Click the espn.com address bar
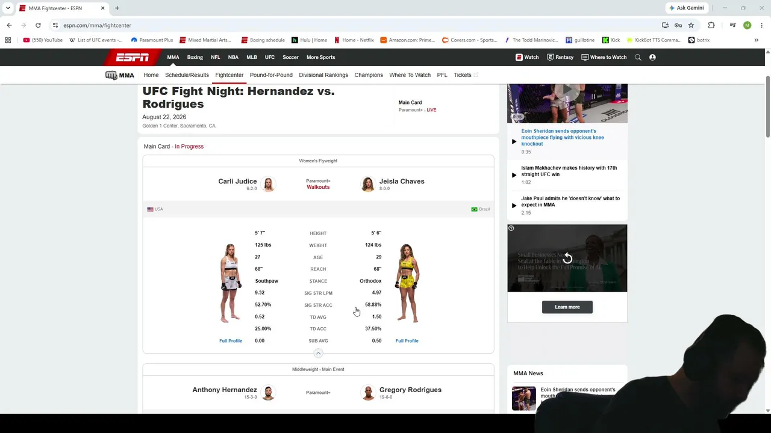Viewport: 771px width, 433px height. tap(355, 25)
